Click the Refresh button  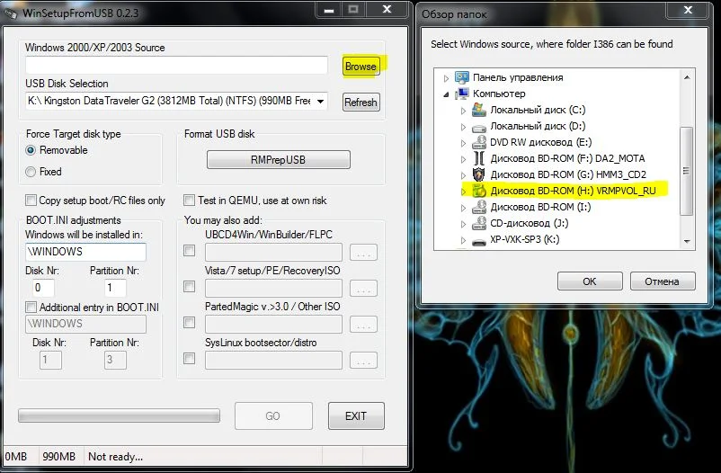(361, 103)
